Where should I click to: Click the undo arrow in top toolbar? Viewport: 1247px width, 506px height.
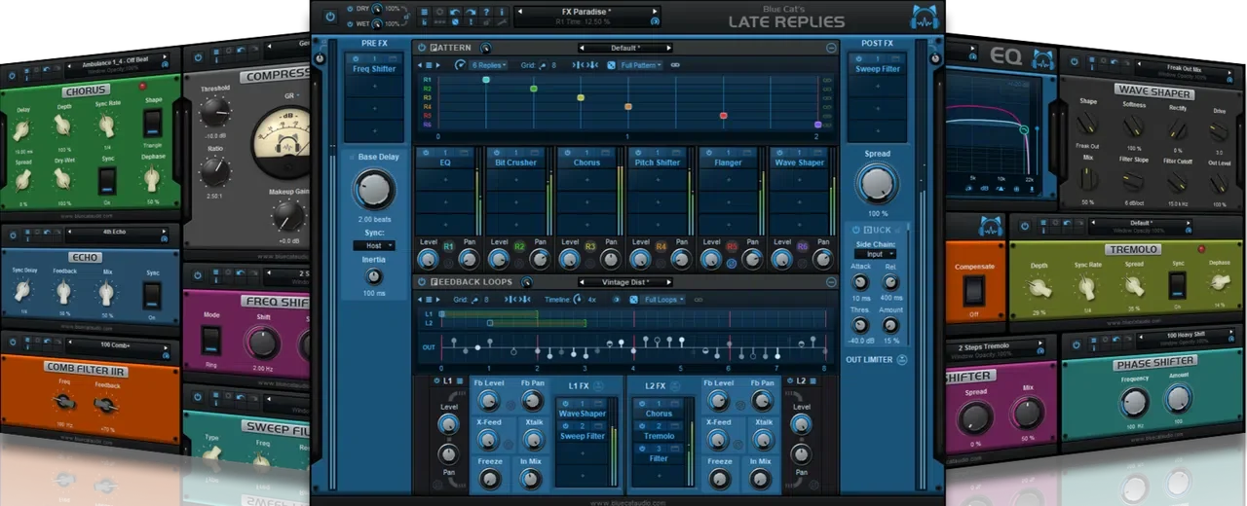point(455,12)
